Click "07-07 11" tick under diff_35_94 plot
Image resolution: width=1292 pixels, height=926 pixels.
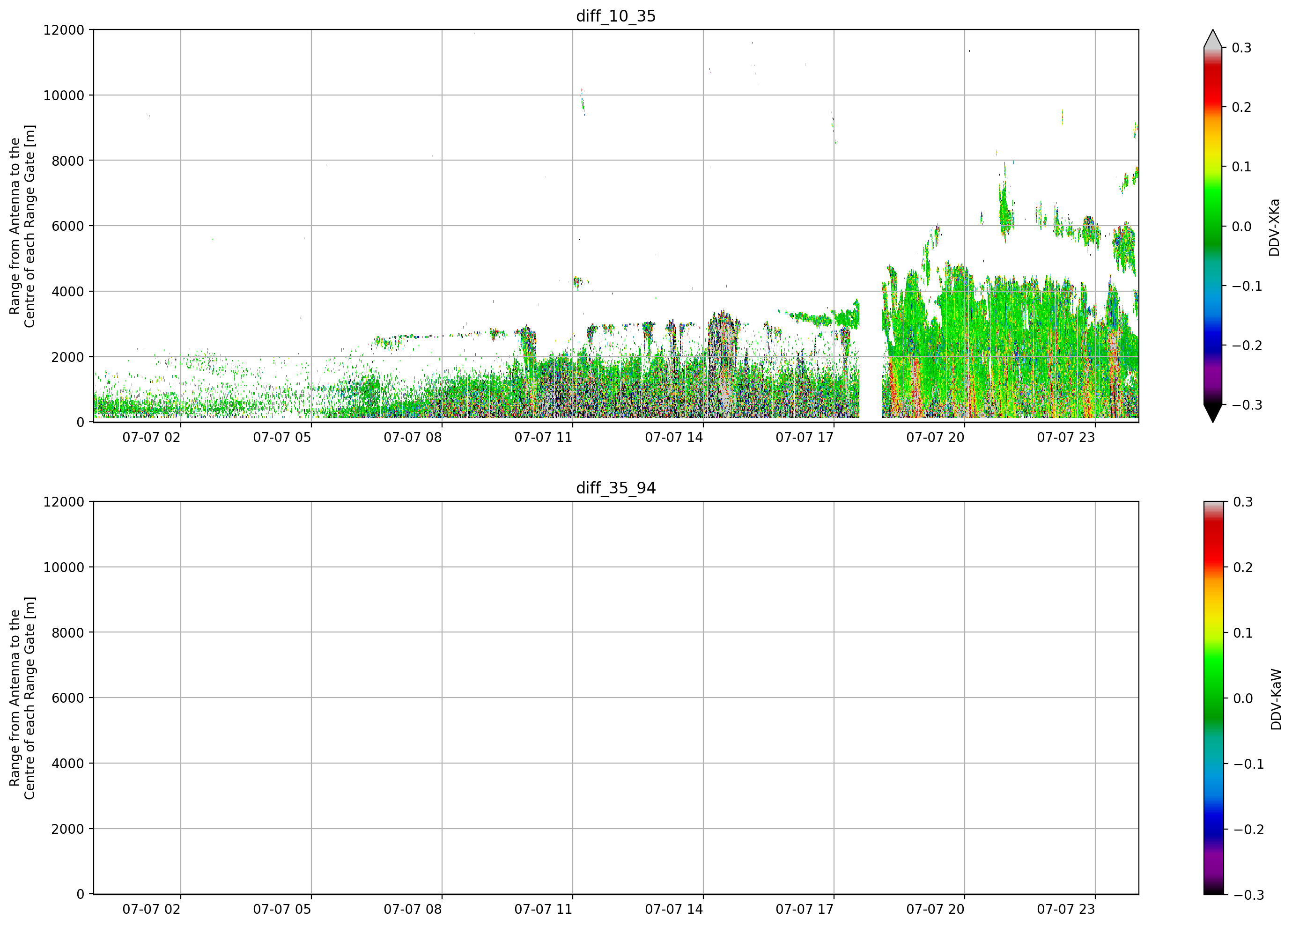point(544,910)
